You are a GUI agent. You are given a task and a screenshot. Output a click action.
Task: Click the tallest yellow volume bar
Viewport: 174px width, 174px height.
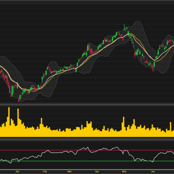[9, 122]
